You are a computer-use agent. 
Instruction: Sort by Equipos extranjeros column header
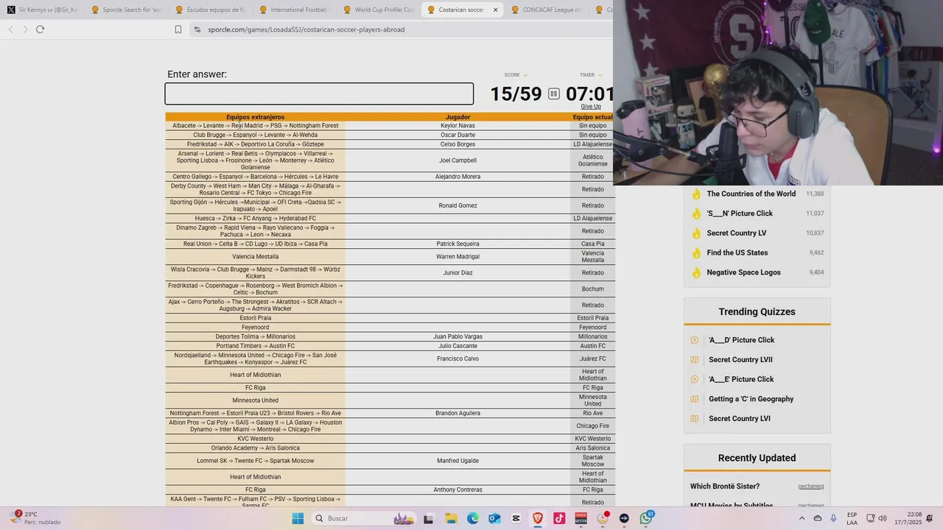(255, 117)
